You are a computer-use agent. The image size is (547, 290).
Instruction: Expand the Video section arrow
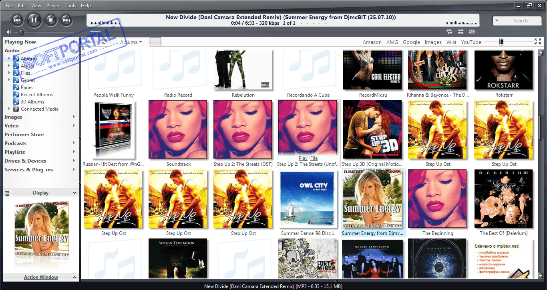click(x=74, y=125)
